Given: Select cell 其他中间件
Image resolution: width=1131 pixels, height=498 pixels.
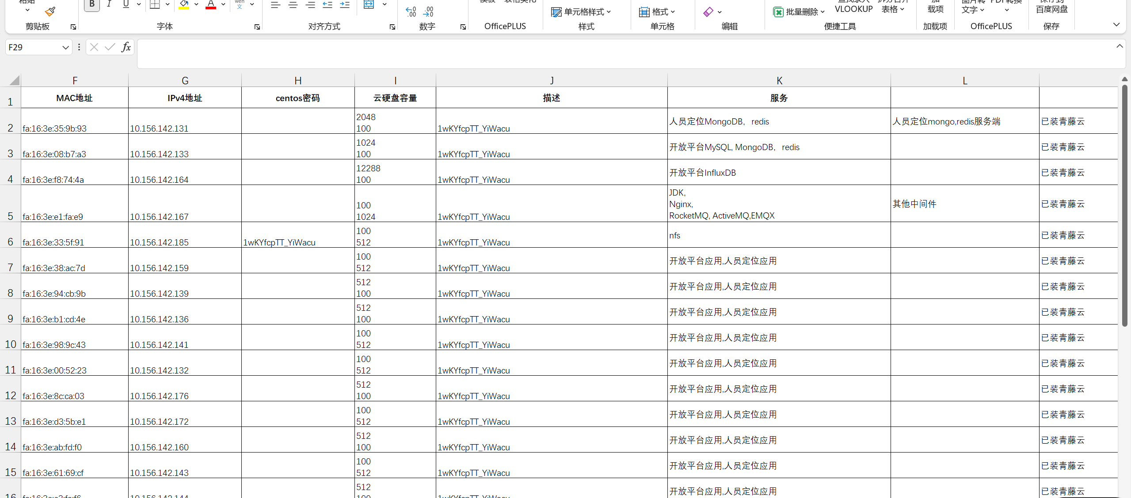Looking at the screenshot, I should 965,204.
